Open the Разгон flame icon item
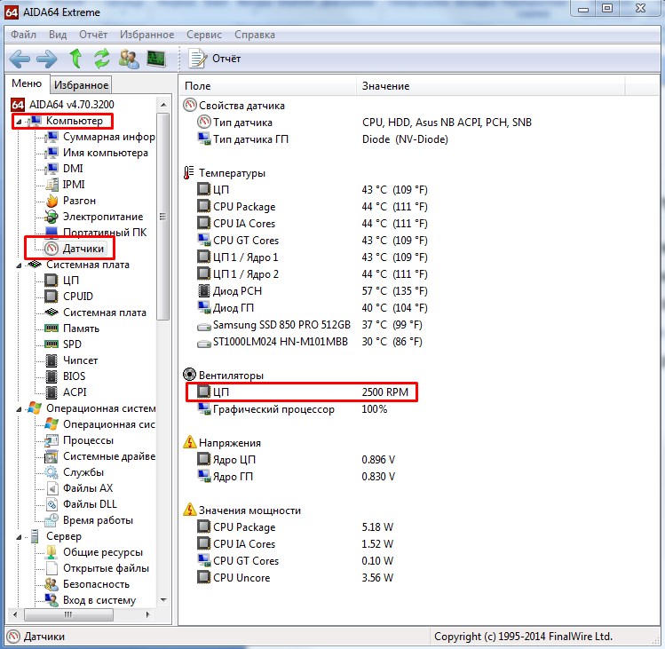The image size is (665, 649). point(70,201)
